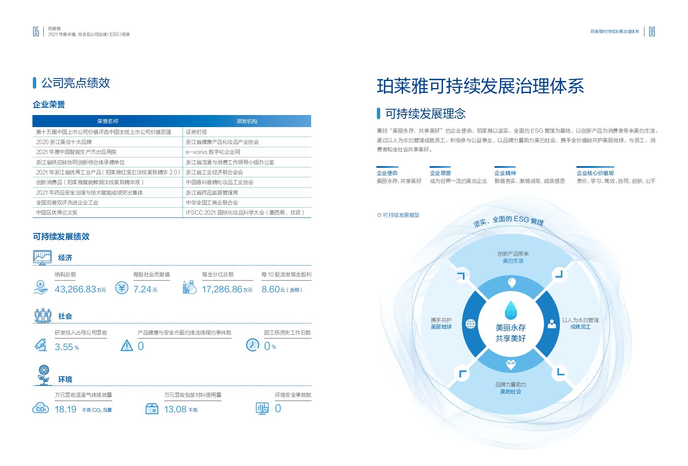Click the 携手共护 美丽地球 segment
Image resolution: width=688 pixels, height=466 pixels.
click(x=441, y=324)
